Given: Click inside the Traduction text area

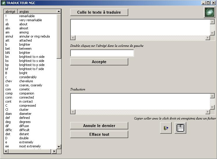Looking at the screenshot, I should [x=140, y=101].
